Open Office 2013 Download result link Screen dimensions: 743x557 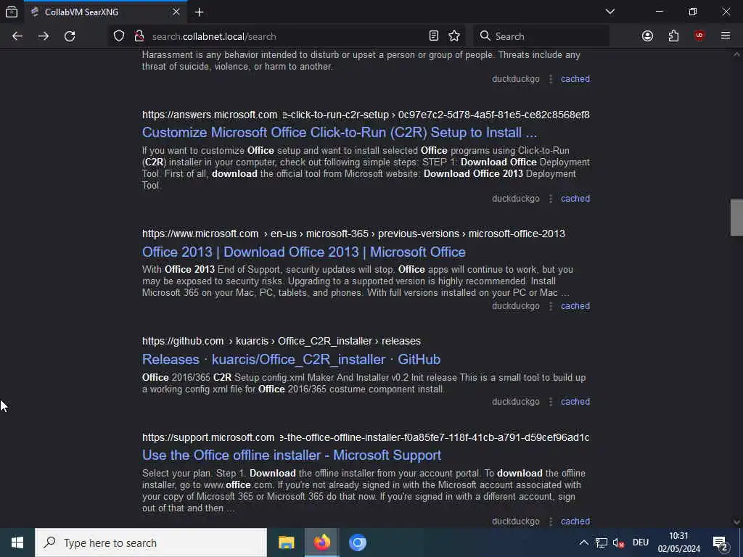[304, 252]
